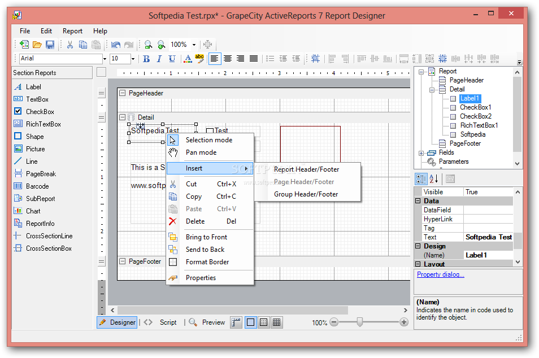Viewport: 539px width, 358px height.
Task: Click the Cut scissors toolbar icon
Action: tap(70, 45)
